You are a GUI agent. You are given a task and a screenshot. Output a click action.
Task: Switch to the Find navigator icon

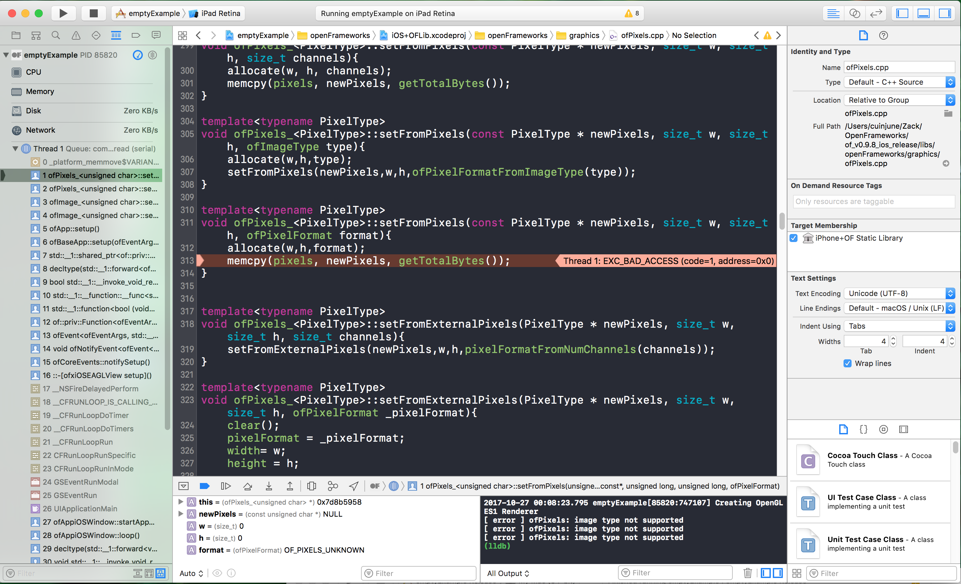[x=56, y=35]
